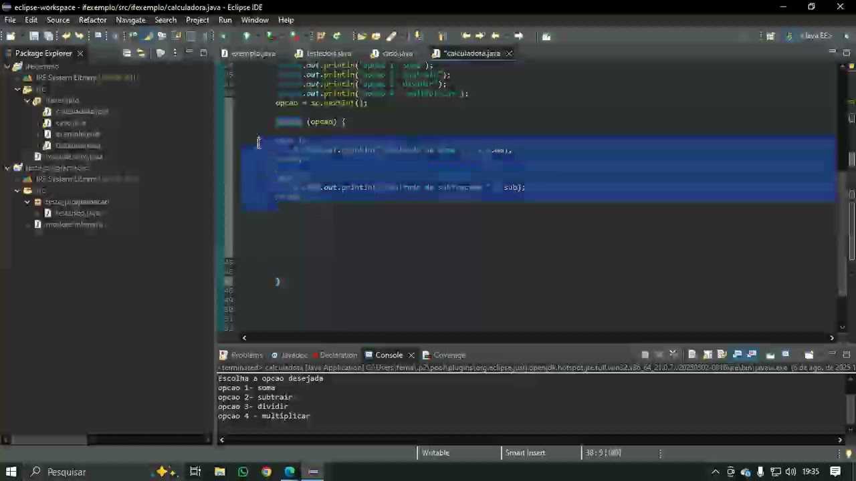
Task: Click Open Console dropdown icon
Action: click(x=809, y=355)
